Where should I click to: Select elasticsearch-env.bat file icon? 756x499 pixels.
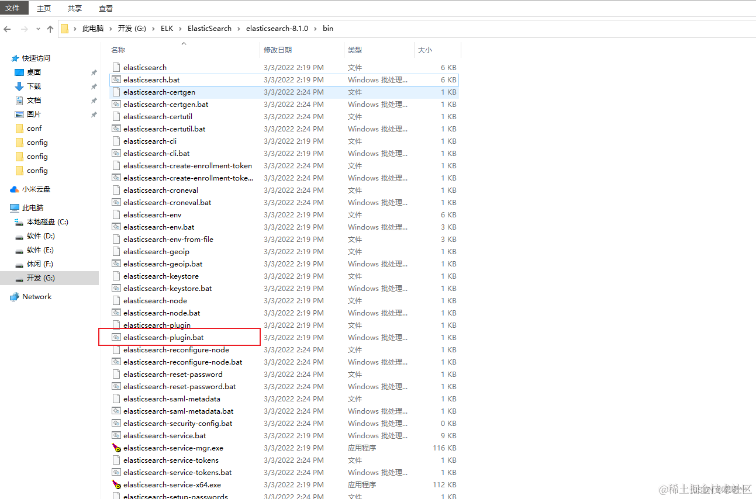(116, 227)
